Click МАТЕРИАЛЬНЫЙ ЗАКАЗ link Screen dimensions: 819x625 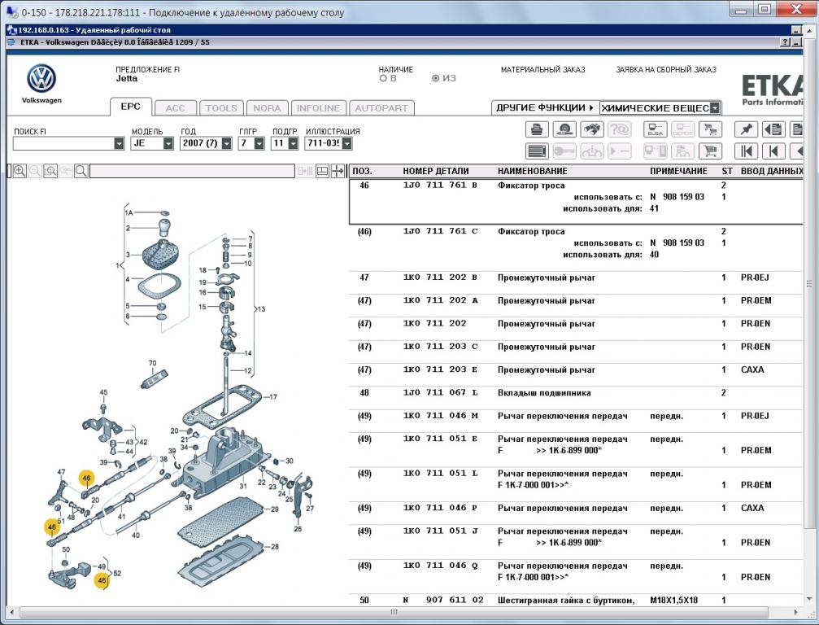point(542,69)
